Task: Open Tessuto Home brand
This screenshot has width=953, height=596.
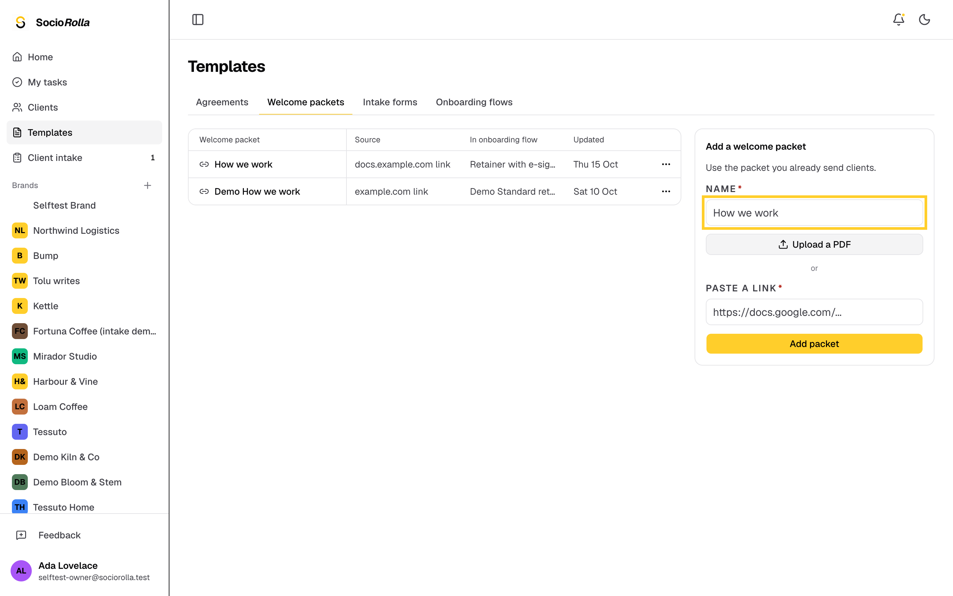Action: 84,507
